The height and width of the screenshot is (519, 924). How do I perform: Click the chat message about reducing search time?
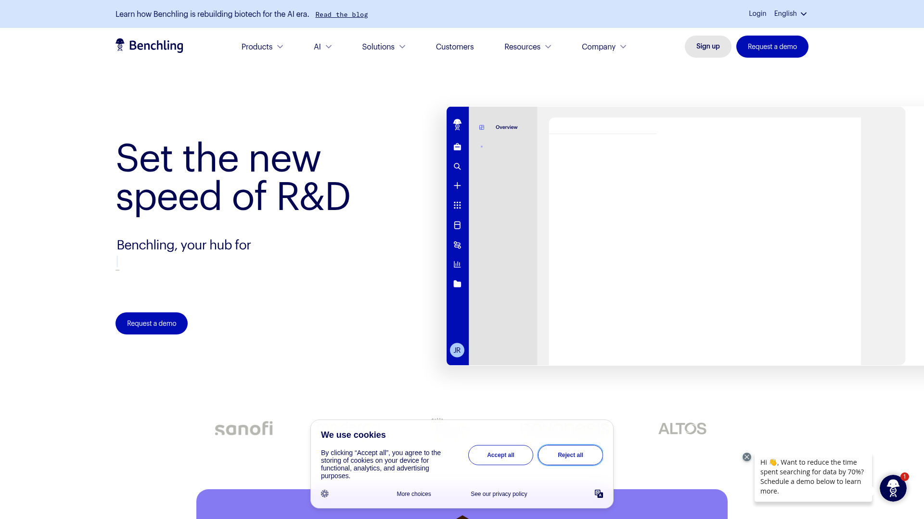(x=813, y=477)
